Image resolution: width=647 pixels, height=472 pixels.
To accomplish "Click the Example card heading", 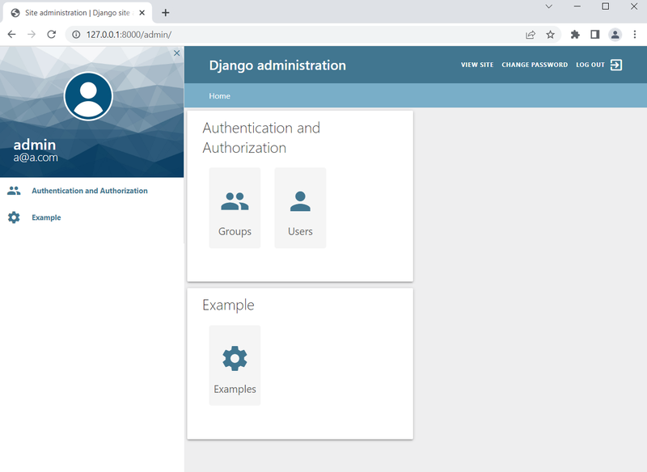I will [228, 306].
